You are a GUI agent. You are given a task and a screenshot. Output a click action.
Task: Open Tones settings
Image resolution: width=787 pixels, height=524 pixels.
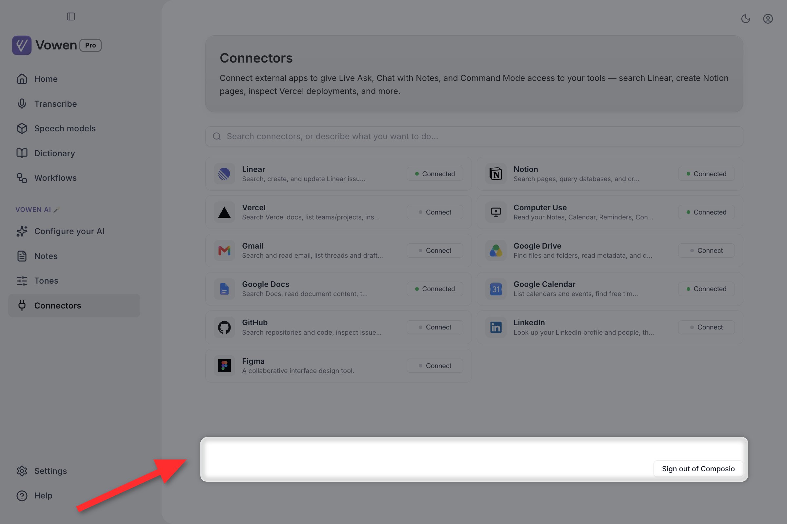[x=74, y=281]
